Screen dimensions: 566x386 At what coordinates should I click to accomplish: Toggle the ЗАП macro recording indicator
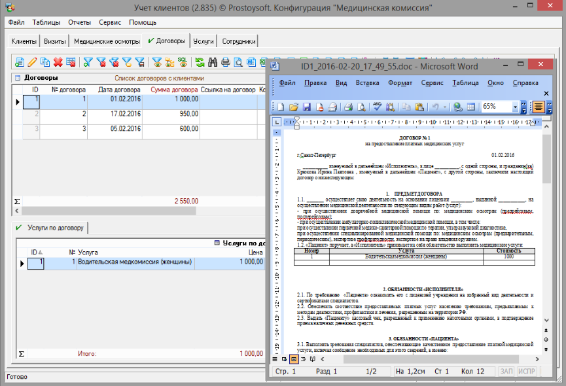(x=506, y=372)
